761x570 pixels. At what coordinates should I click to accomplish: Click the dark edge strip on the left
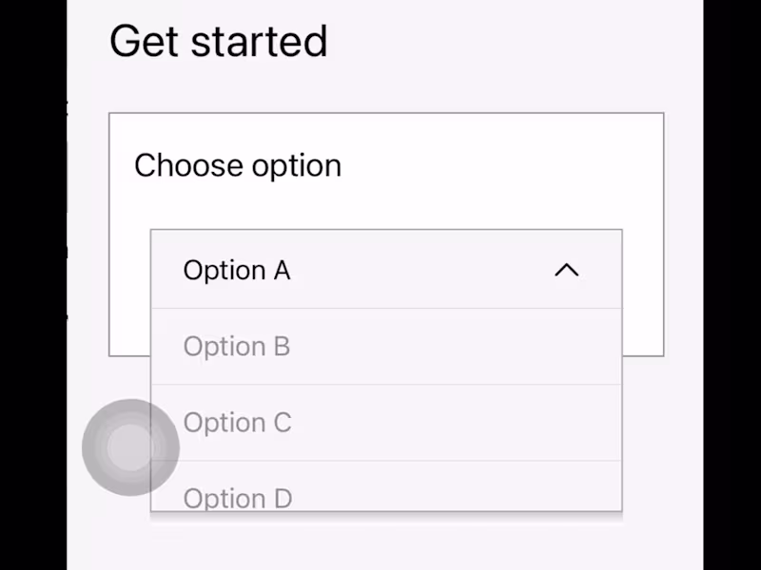pyautogui.click(x=33, y=285)
